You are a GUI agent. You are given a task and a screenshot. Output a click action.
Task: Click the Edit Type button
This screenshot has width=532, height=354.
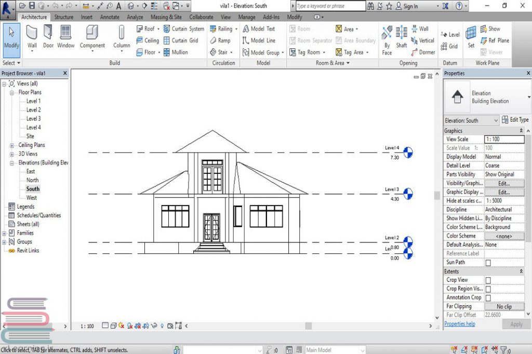pyautogui.click(x=515, y=120)
